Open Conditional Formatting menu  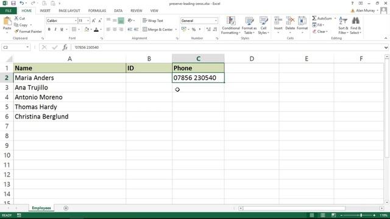point(231,26)
